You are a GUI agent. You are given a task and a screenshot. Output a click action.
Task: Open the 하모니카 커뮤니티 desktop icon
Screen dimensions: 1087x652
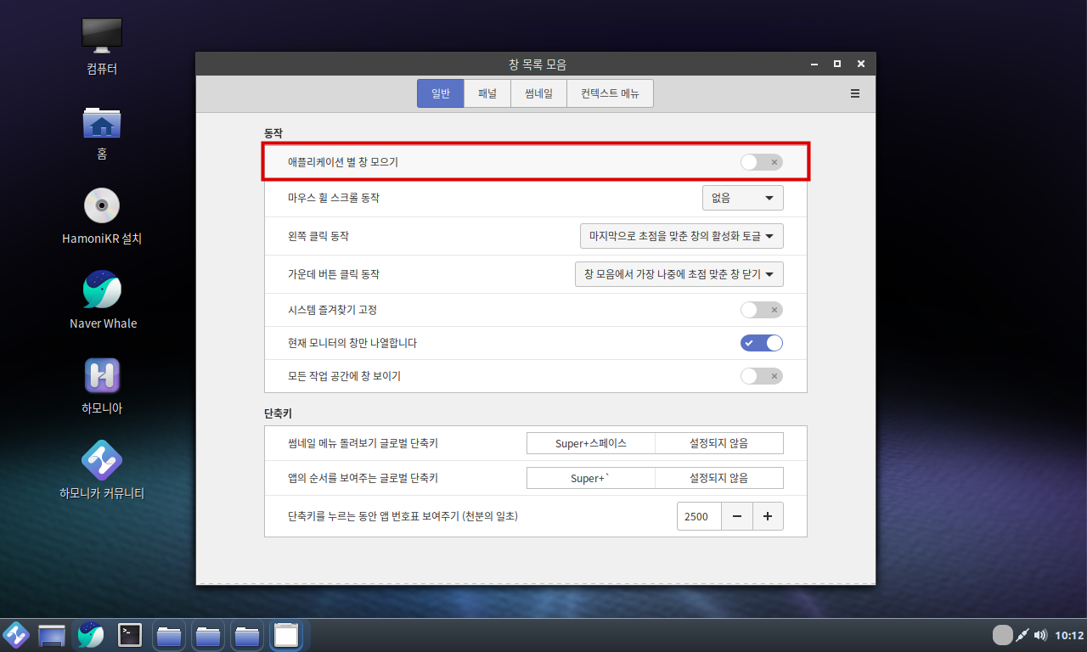102,469
